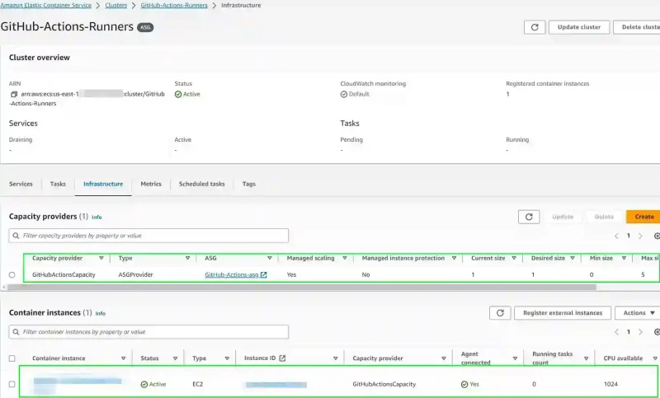660x398 pixels.
Task: Open Amazon Elastic Container Service breadcrumb
Action: pos(46,5)
